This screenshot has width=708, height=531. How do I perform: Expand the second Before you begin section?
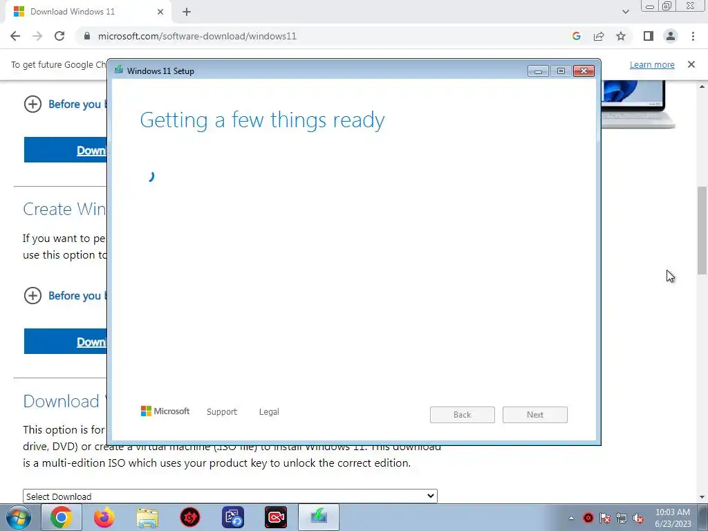click(32, 296)
